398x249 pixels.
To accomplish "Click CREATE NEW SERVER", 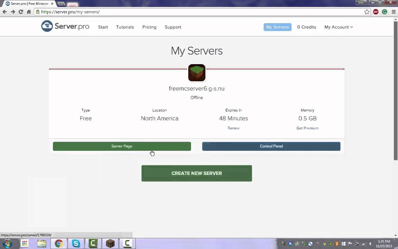I will (197, 173).
